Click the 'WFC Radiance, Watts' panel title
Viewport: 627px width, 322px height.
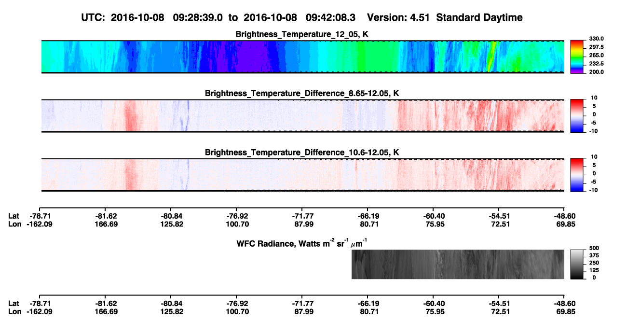tap(303, 242)
